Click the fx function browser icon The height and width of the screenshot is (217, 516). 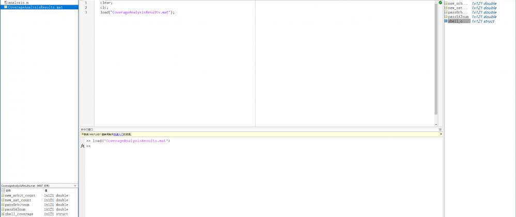point(83,146)
